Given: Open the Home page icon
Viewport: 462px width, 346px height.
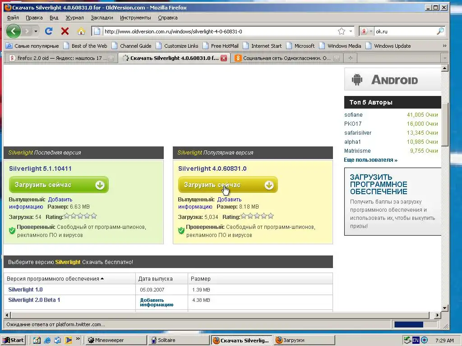Looking at the screenshot, I should pos(81,31).
